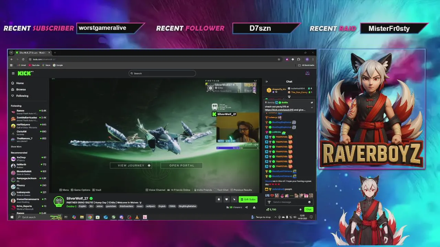
Task: Open Kick user avatar menu
Action: click(x=308, y=73)
